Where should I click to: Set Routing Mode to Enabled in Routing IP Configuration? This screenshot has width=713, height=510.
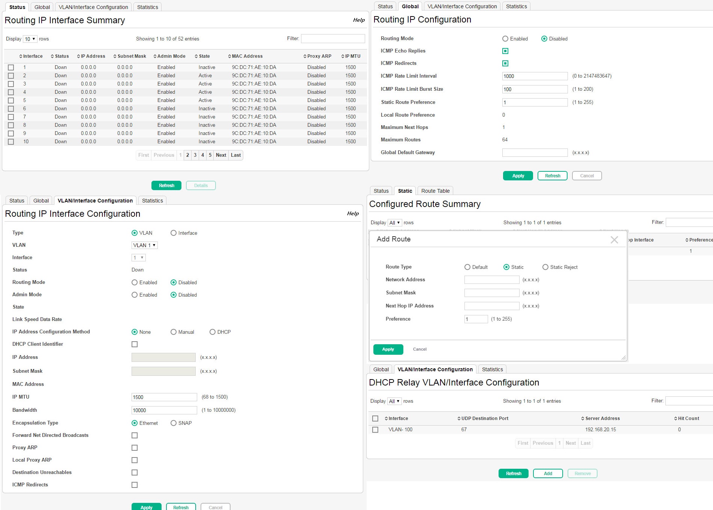[505, 39]
